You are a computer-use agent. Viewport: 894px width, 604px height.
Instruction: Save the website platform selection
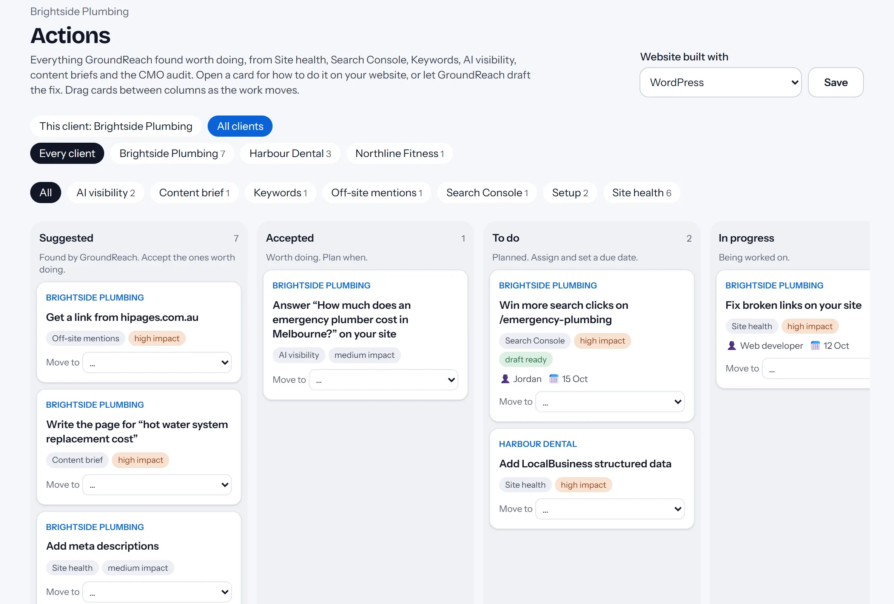(835, 82)
